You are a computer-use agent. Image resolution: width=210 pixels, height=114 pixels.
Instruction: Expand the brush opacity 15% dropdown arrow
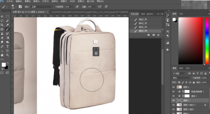tap(73, 7)
